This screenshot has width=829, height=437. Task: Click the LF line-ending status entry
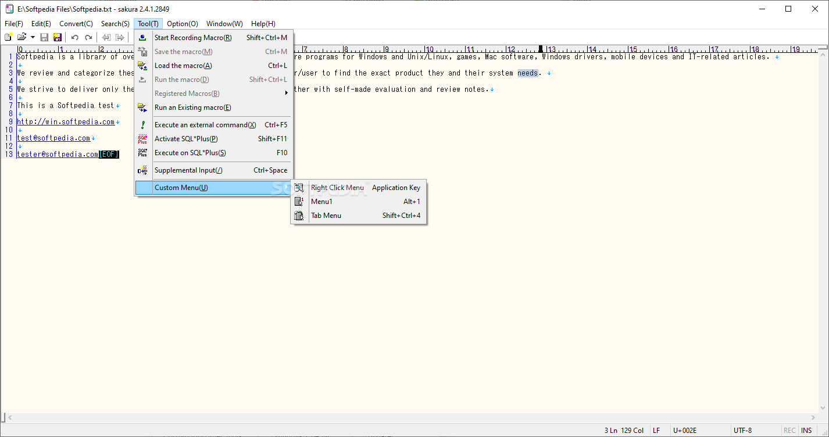coord(656,431)
